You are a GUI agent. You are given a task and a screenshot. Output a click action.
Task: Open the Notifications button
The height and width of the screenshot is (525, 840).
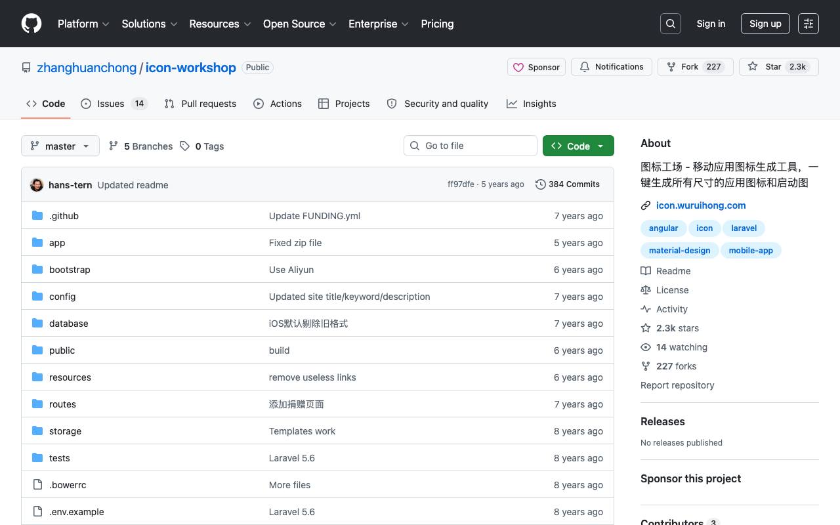coord(612,67)
